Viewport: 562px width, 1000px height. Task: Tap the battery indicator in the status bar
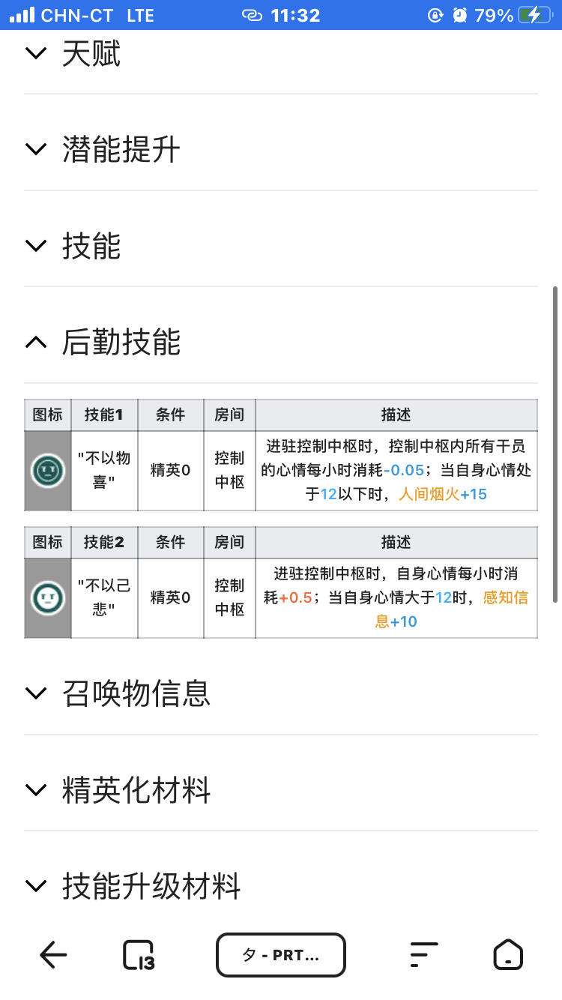534,15
